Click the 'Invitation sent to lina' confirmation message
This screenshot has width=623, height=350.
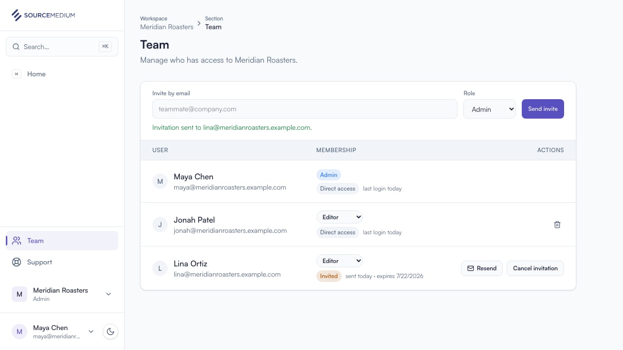232,127
